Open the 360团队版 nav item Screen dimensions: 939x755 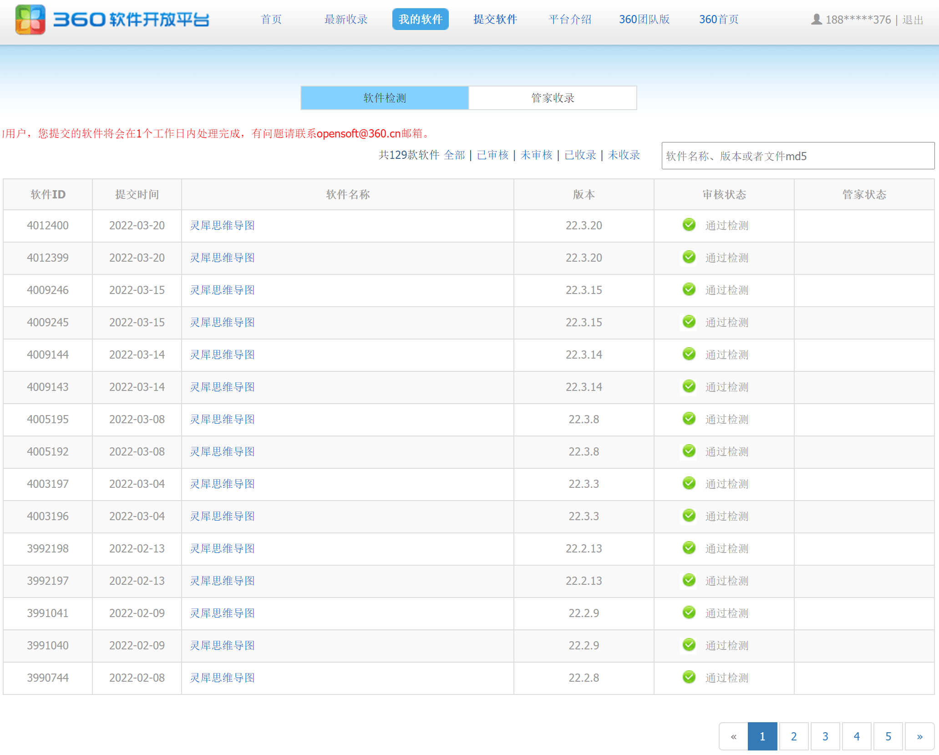[x=645, y=20]
